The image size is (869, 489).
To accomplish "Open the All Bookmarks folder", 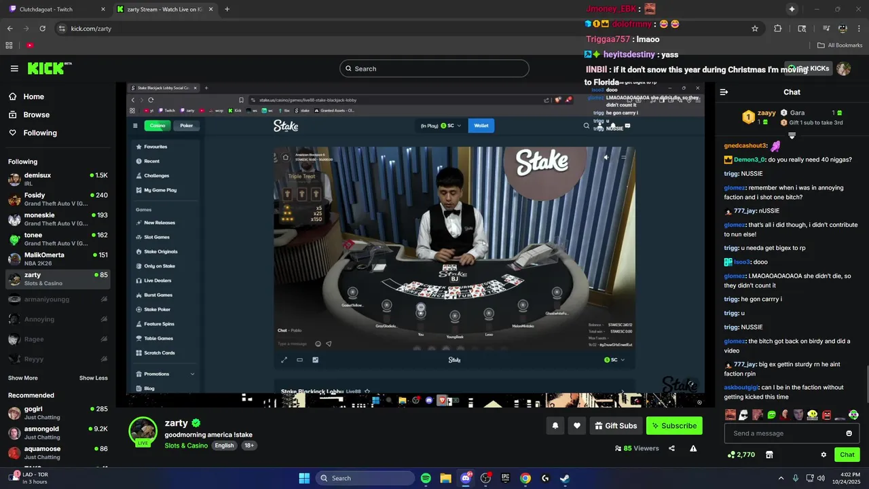I will click(840, 46).
